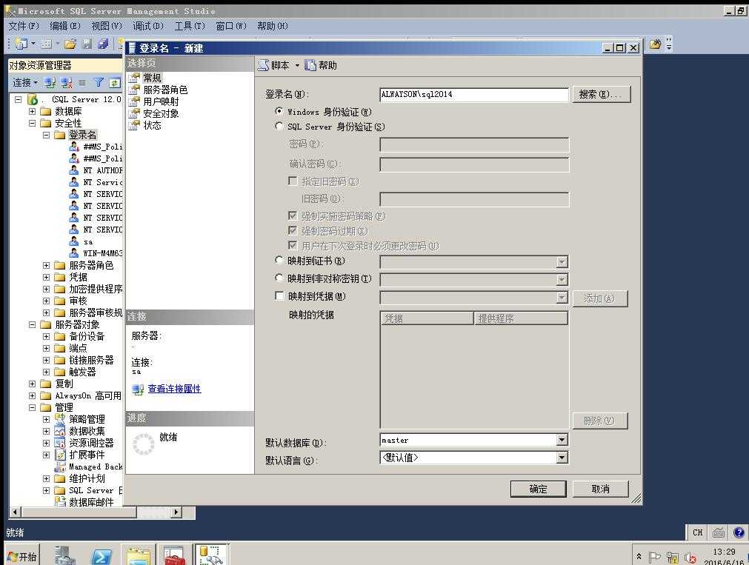Click the SSMS taskbar icon
Viewport: 749px width, 565px height.
[x=210, y=555]
